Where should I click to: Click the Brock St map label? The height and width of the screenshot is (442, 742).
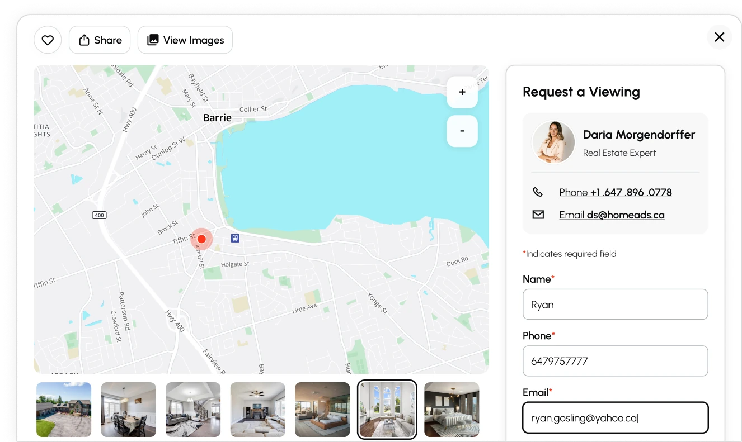click(168, 228)
